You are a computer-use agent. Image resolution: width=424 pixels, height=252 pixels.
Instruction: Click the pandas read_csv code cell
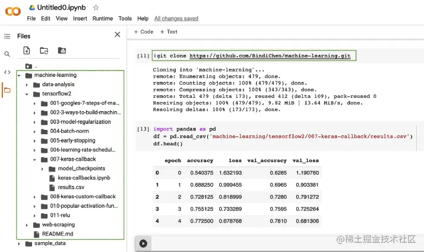coord(276,136)
